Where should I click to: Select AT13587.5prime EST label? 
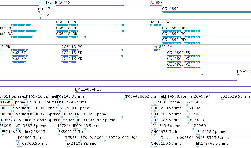click(31, 126)
